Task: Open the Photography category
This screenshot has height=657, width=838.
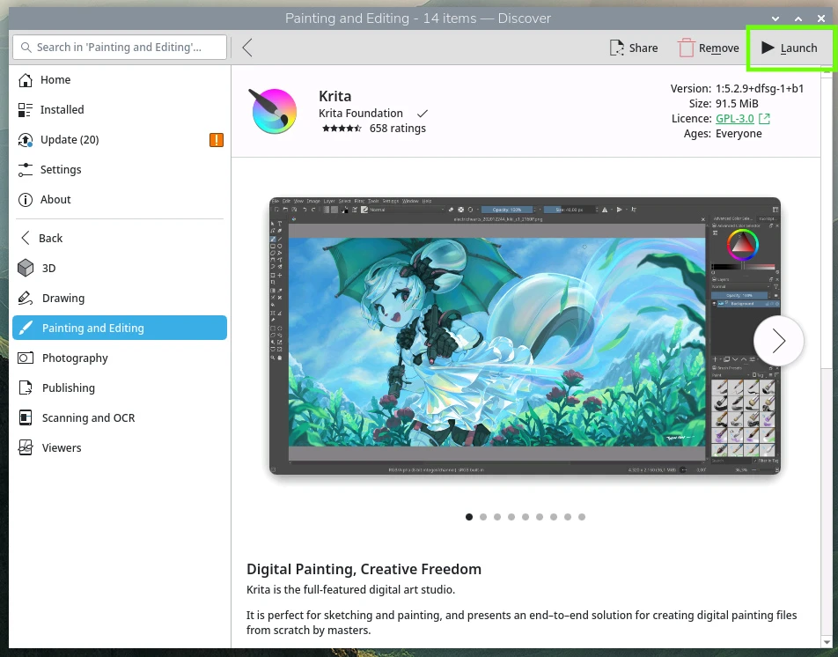Action: click(75, 358)
